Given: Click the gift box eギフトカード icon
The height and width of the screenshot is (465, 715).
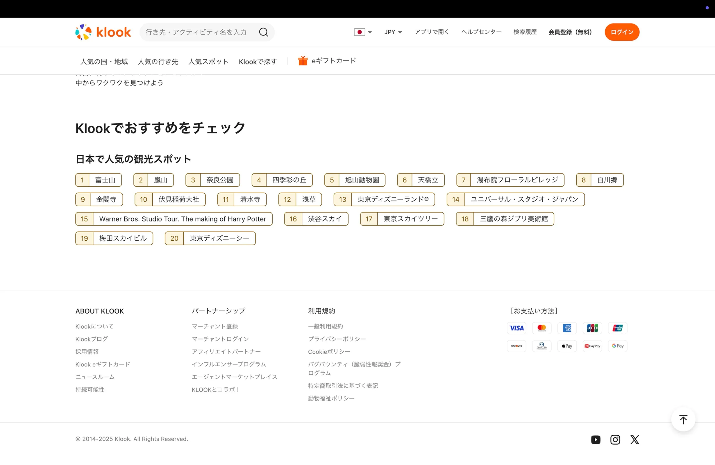Looking at the screenshot, I should click(x=303, y=61).
